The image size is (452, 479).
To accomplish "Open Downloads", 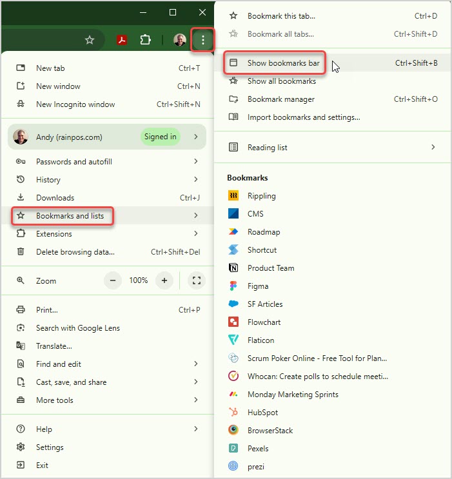I will click(108, 197).
